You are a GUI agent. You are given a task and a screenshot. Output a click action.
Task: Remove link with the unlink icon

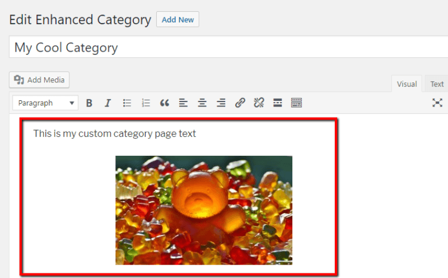click(x=259, y=103)
